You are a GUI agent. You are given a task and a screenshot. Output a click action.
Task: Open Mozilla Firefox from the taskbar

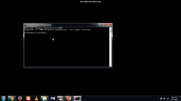pos(20,98)
